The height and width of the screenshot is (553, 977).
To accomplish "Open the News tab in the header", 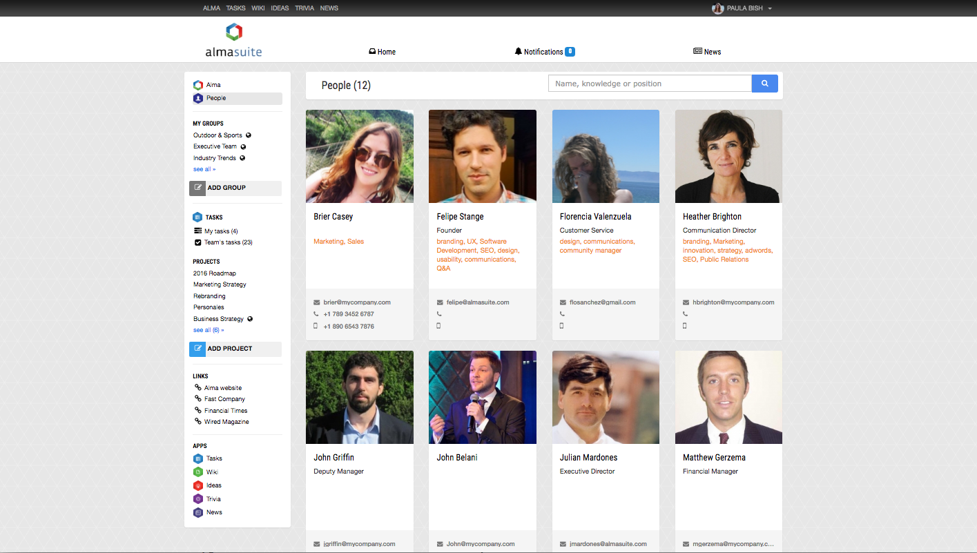I will click(707, 52).
